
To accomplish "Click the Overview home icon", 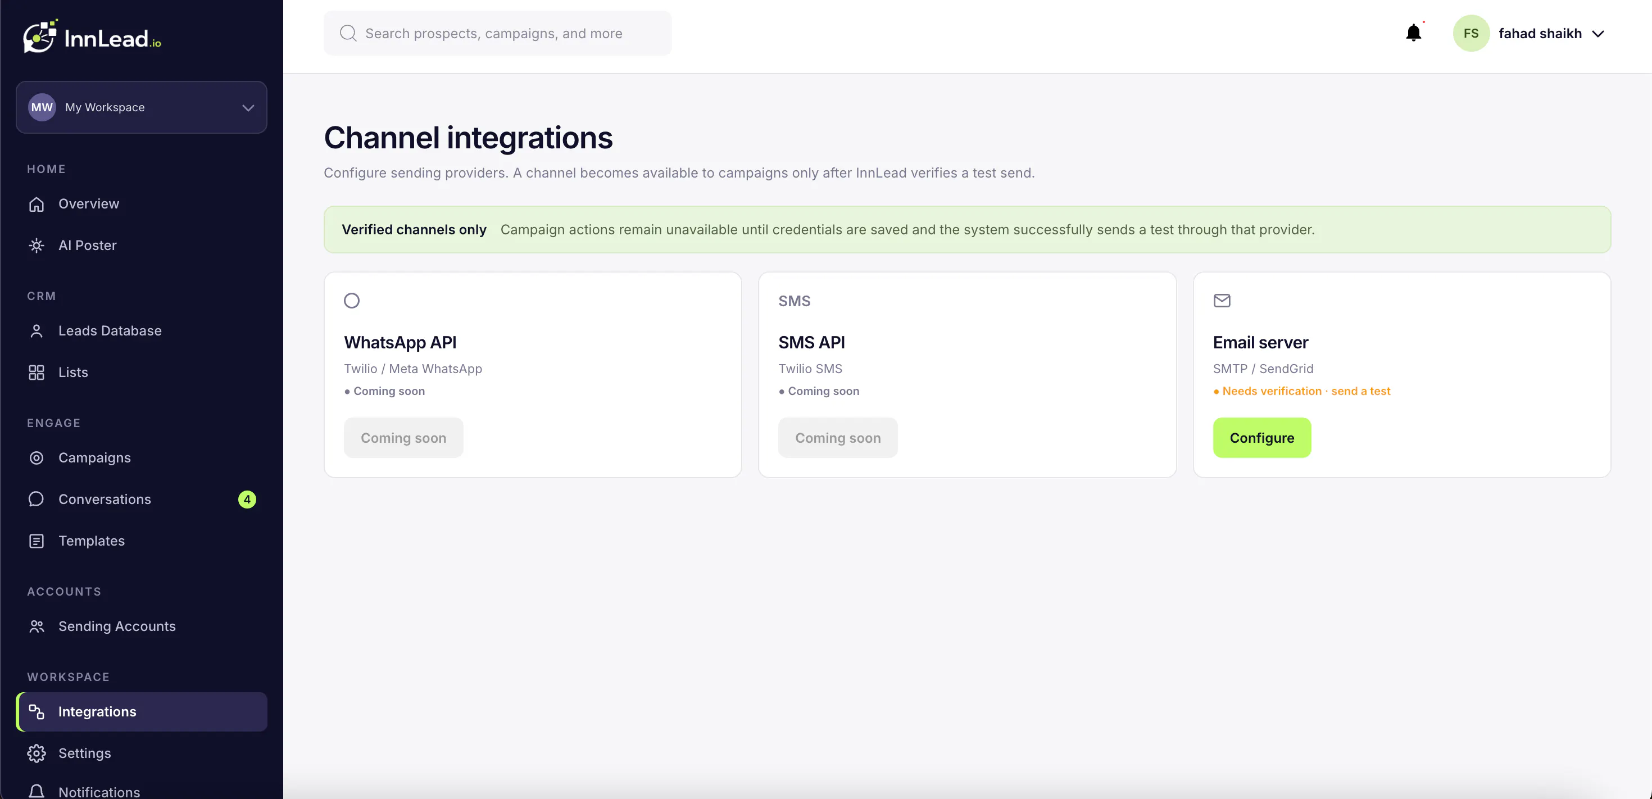I will [x=37, y=204].
